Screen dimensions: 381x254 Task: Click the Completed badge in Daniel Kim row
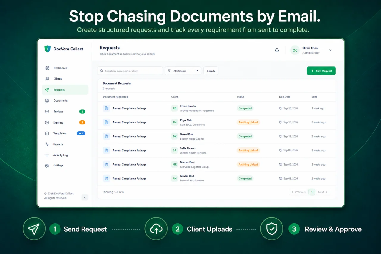(245, 136)
